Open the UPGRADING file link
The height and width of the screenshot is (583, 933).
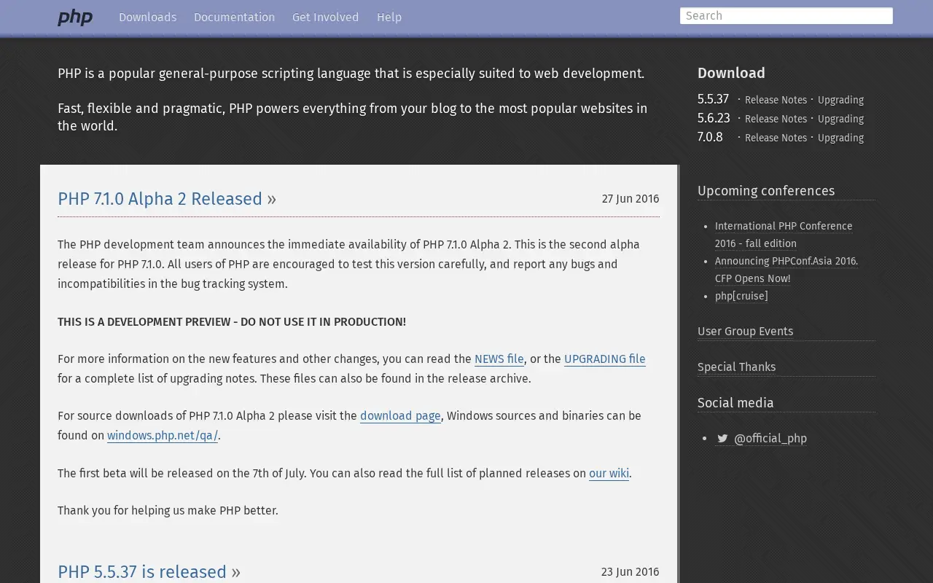(605, 359)
